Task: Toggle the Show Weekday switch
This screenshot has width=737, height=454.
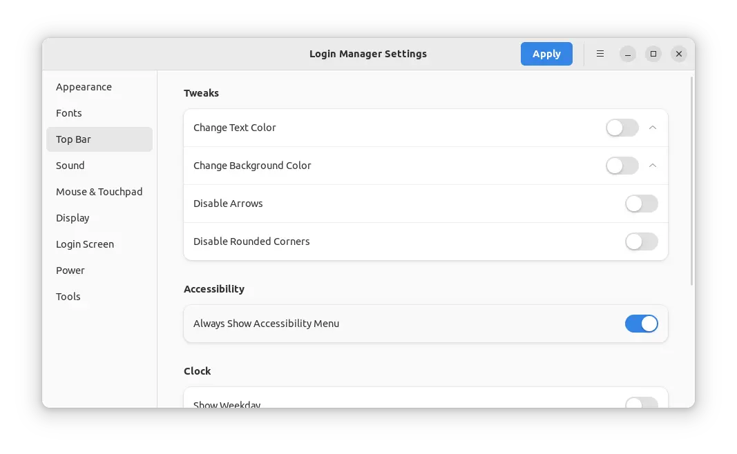Action: click(x=641, y=403)
